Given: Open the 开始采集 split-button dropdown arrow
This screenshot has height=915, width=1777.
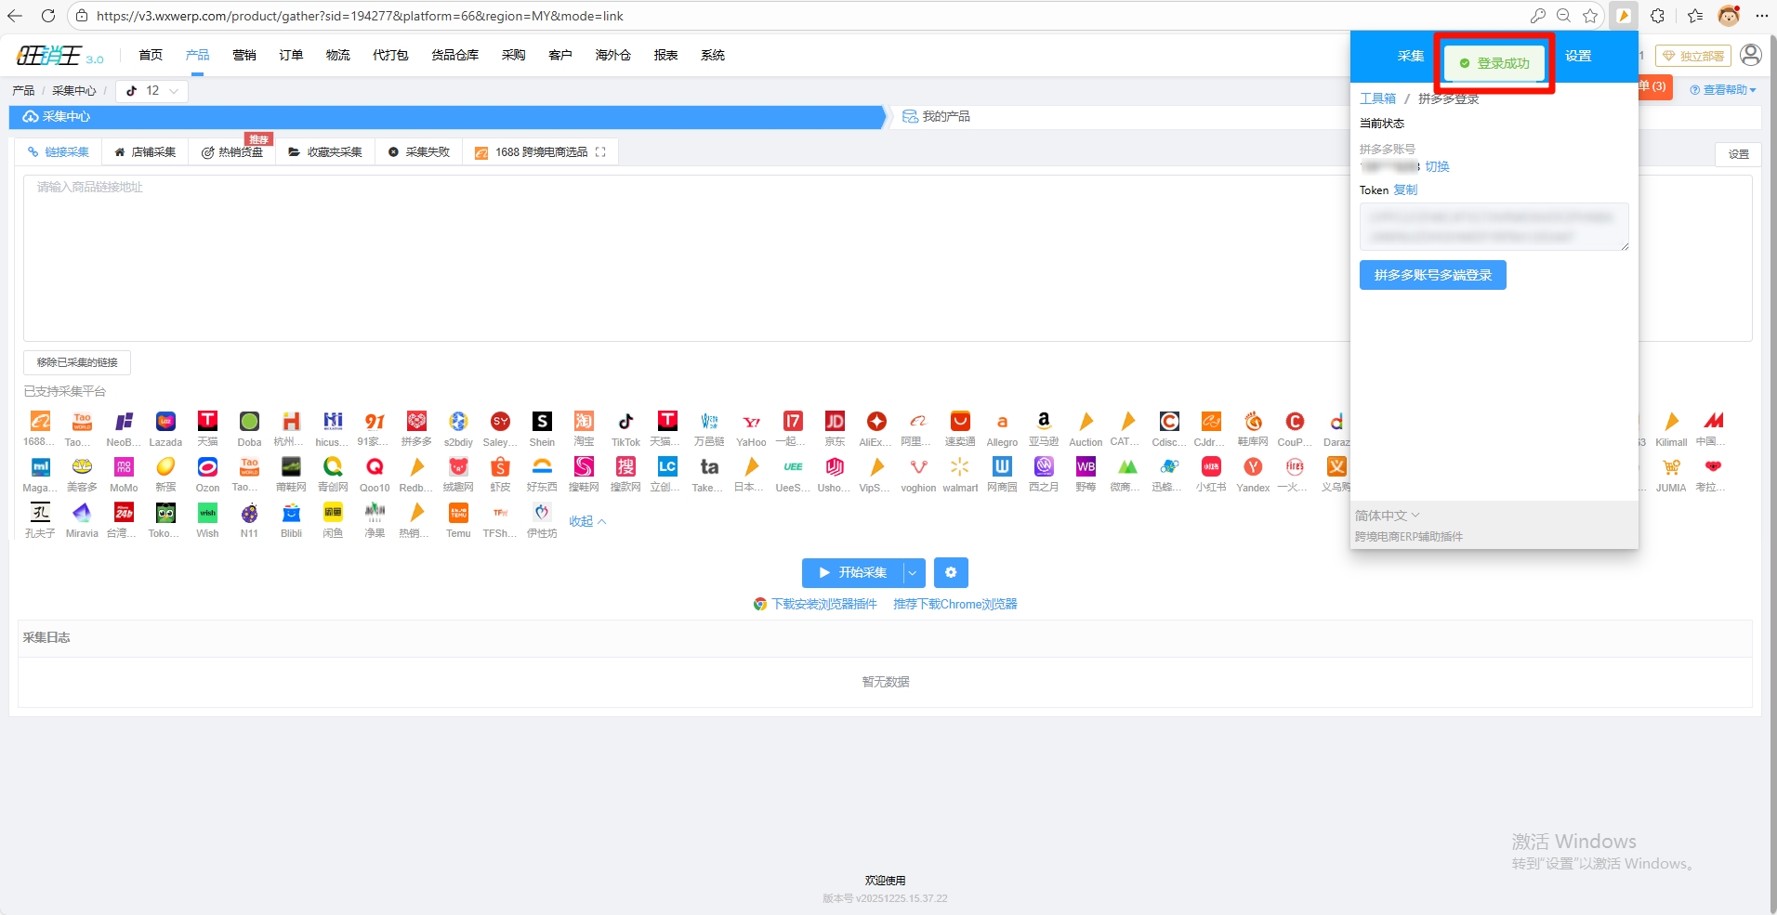Looking at the screenshot, I should (914, 572).
